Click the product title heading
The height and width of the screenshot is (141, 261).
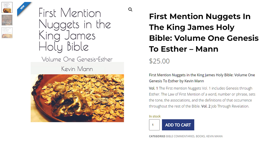pyautogui.click(x=203, y=33)
